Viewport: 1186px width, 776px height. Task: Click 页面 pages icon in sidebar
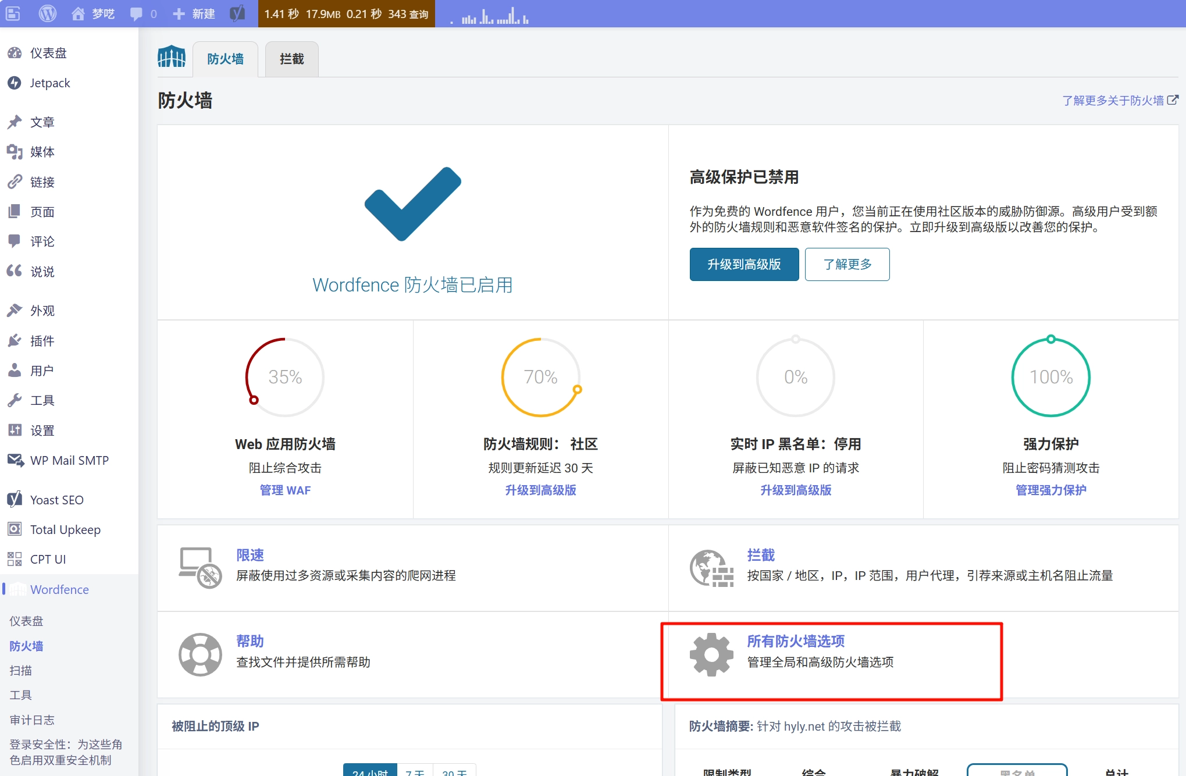click(15, 212)
